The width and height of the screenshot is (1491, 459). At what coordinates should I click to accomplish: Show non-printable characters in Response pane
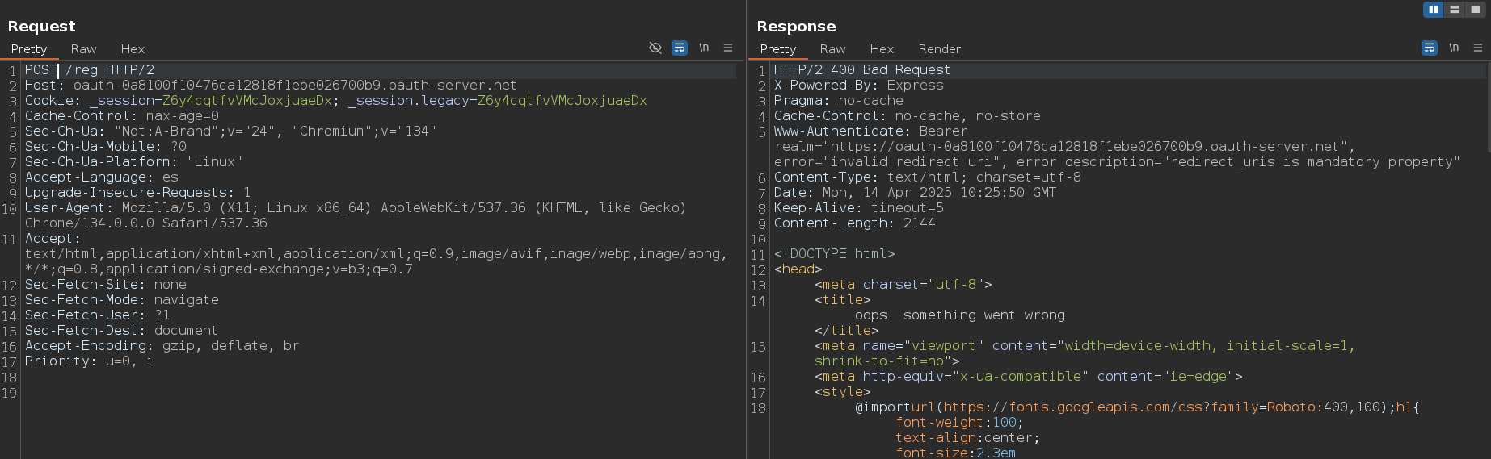click(1454, 48)
